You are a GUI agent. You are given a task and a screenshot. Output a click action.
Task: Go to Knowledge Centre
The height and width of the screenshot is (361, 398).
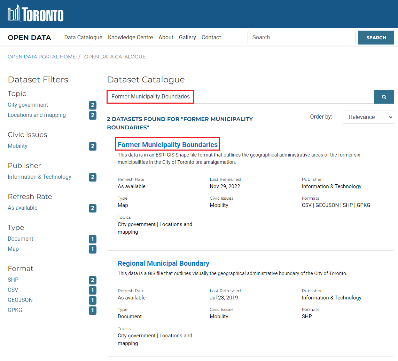pyautogui.click(x=131, y=38)
